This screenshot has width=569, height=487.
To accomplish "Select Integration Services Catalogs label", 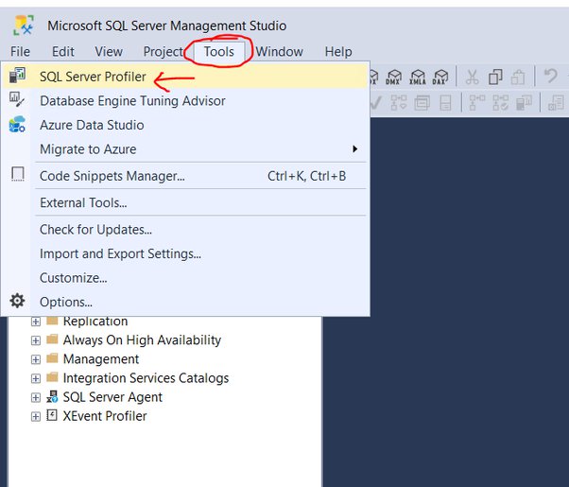I will pos(146,378).
